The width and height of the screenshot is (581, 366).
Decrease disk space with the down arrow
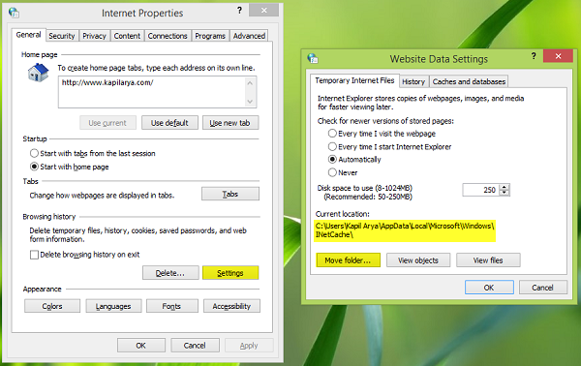(505, 193)
